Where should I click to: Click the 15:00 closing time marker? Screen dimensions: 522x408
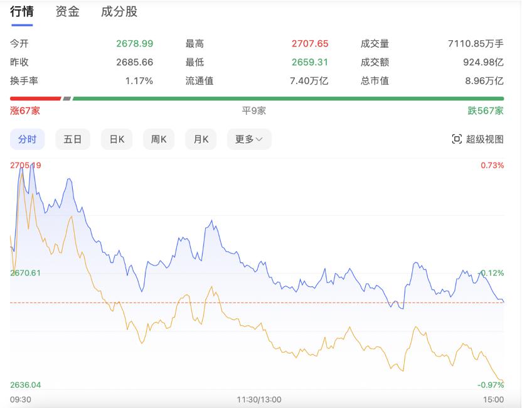pos(493,399)
